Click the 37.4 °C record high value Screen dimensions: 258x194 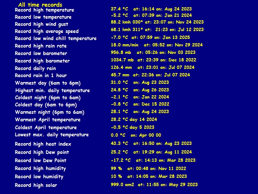click(151, 9)
